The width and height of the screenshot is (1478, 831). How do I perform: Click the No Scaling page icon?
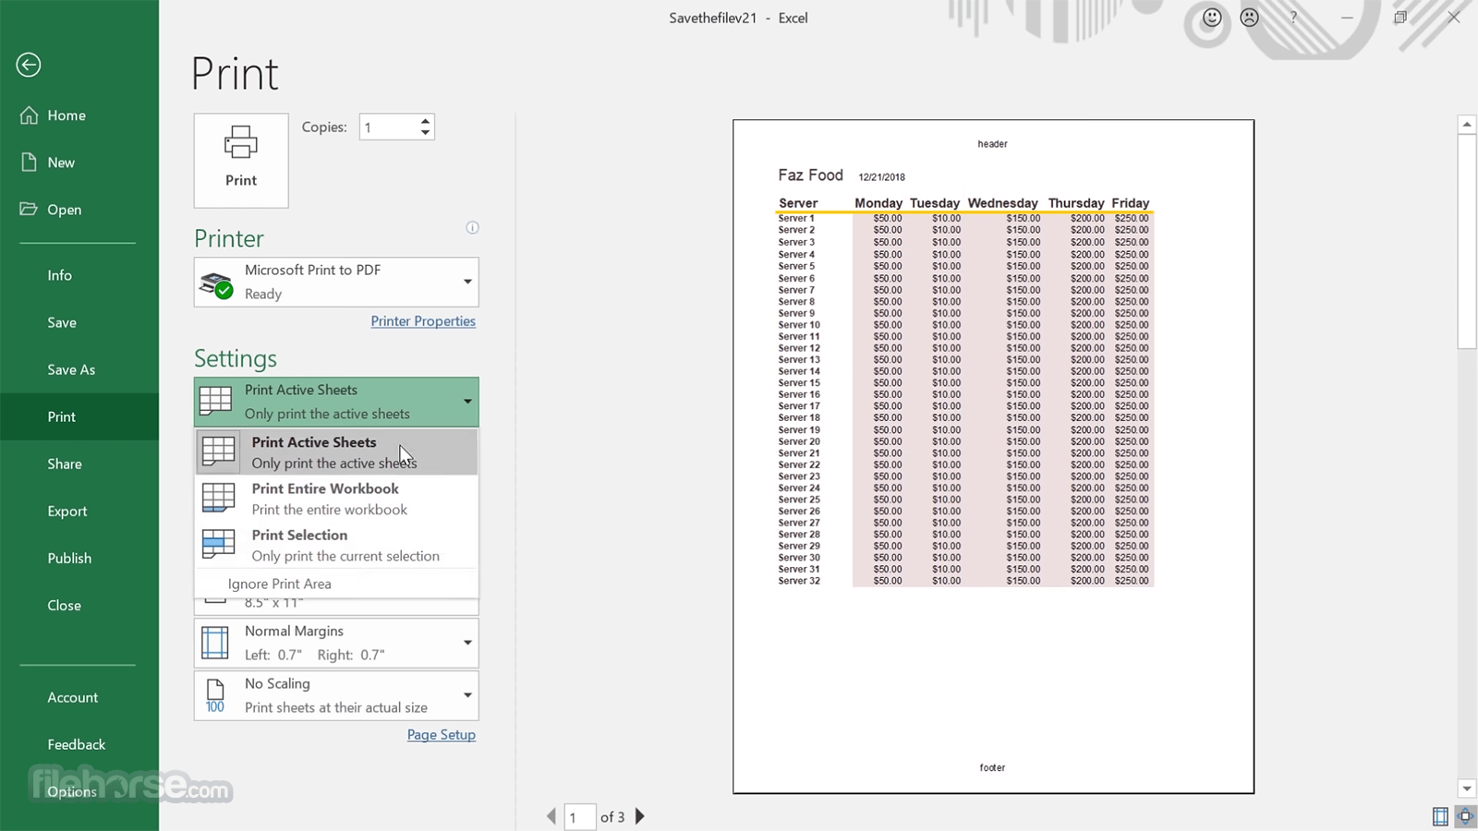(215, 695)
